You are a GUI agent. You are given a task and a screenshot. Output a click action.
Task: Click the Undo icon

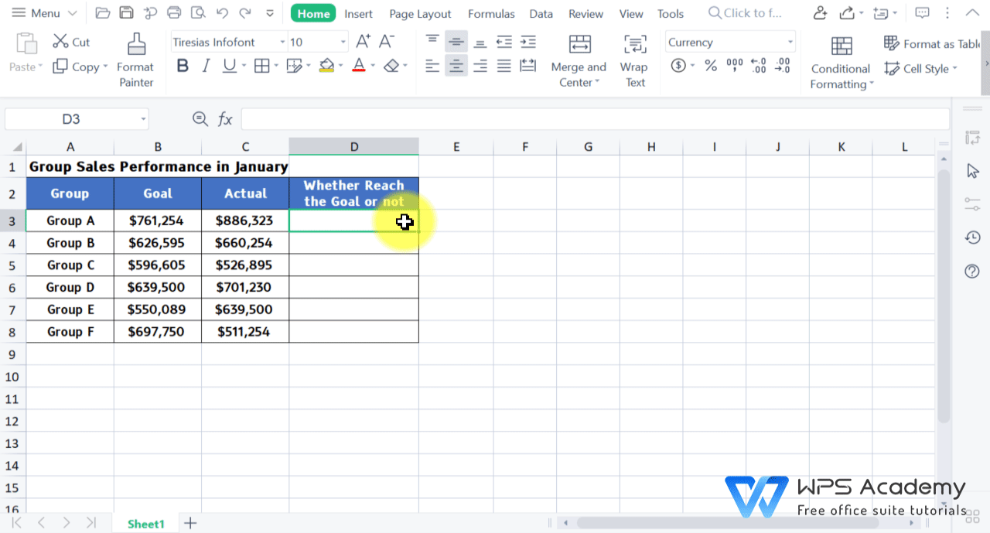224,13
